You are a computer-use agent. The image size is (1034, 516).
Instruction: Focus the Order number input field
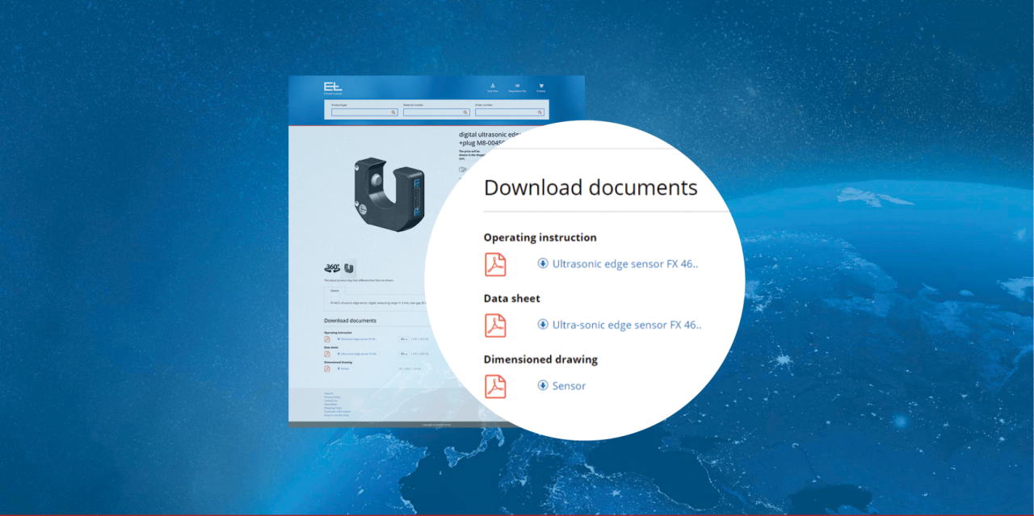click(510, 112)
